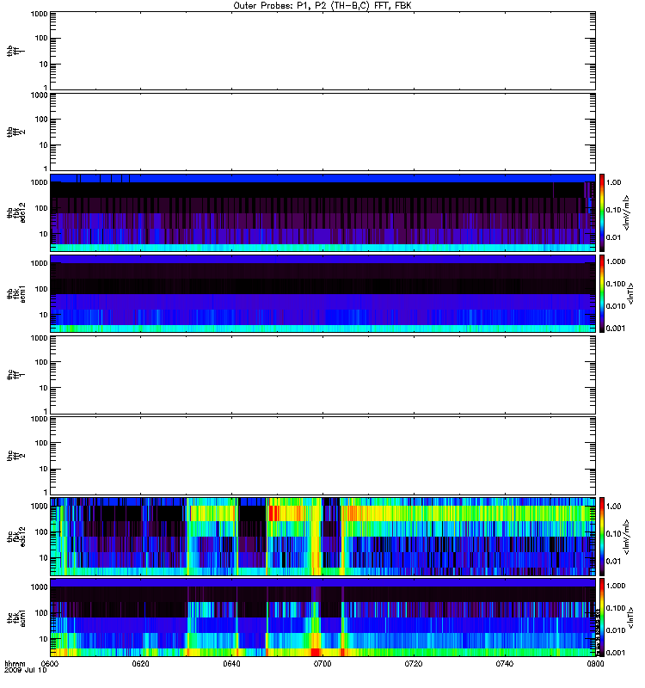Click inside the thb fbk scm1 spectrogram
The height and width of the screenshot is (688, 645).
pos(322,293)
